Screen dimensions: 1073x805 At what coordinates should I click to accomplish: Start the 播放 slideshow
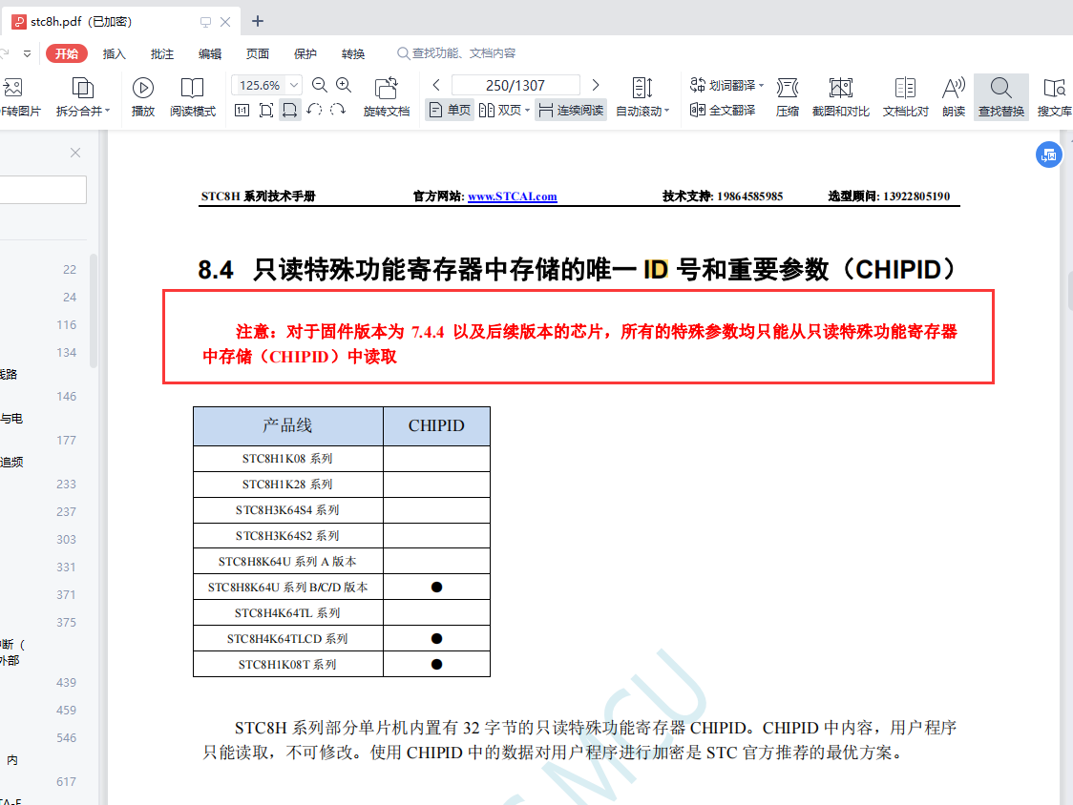coord(143,96)
